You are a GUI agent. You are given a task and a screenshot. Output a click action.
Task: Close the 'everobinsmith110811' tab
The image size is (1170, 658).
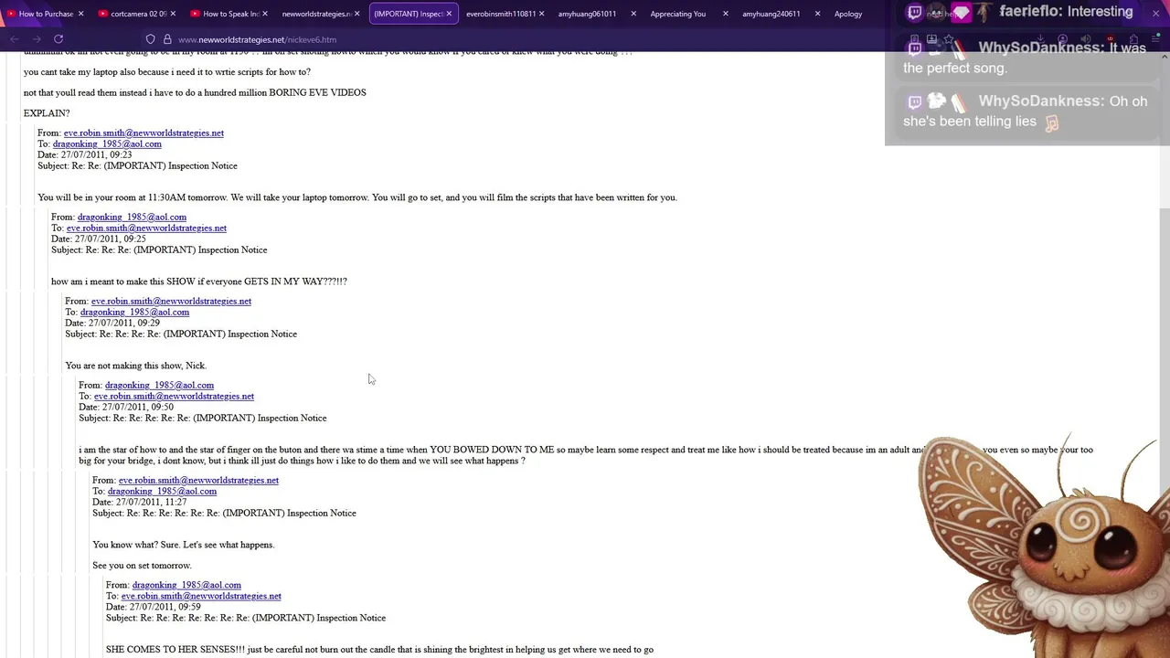(541, 14)
